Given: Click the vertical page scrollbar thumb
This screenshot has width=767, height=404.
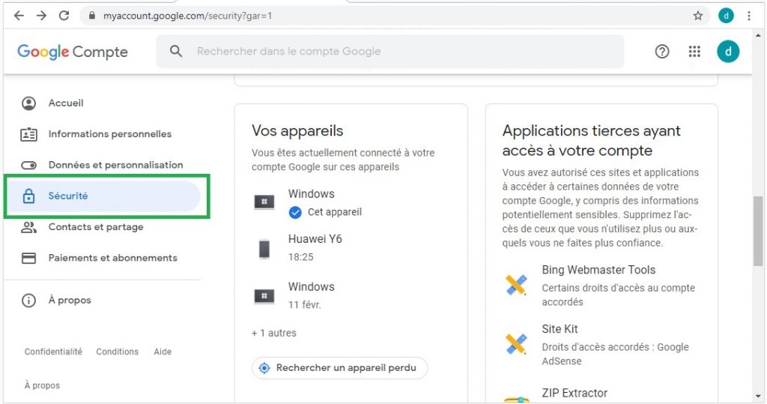Looking at the screenshot, I should [758, 231].
